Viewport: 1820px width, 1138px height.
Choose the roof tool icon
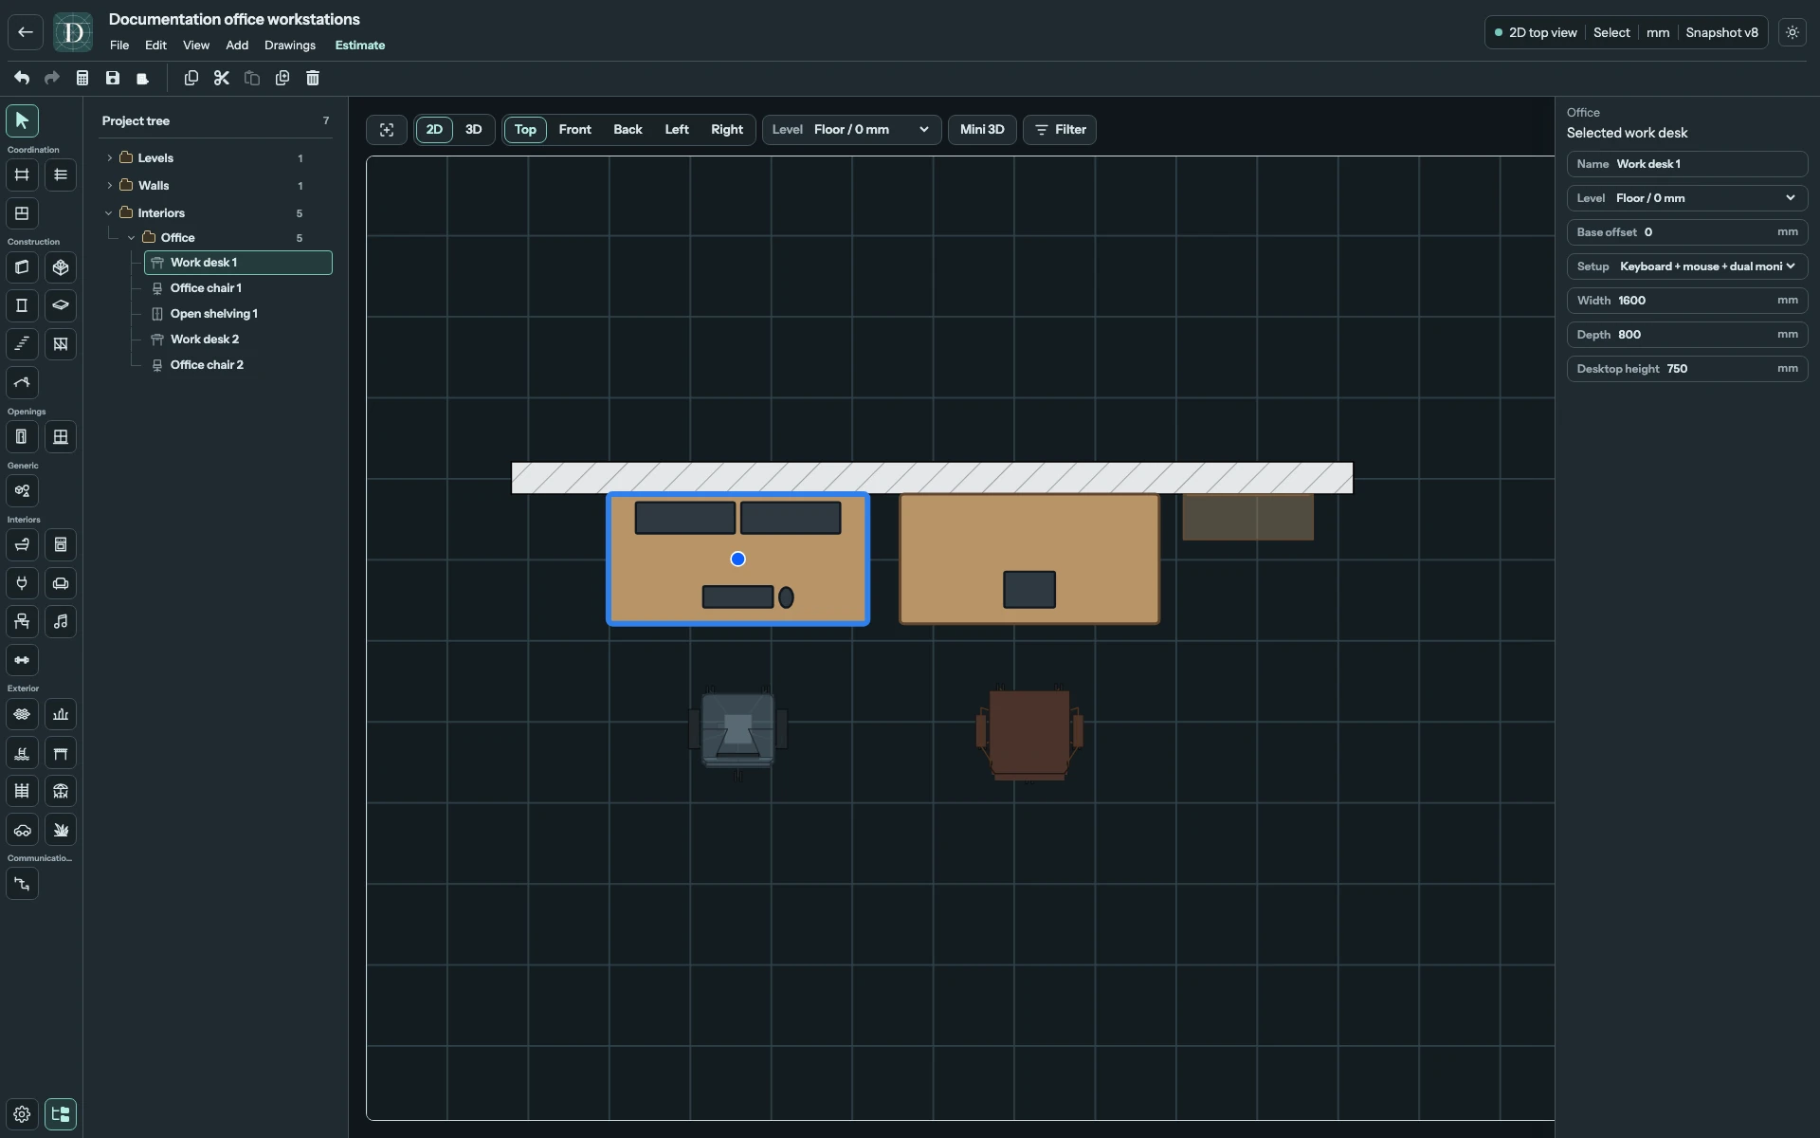click(x=22, y=383)
